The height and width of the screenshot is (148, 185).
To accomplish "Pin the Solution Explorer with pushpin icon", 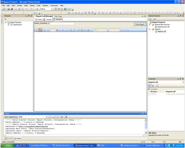I will (x=180, y=16).
